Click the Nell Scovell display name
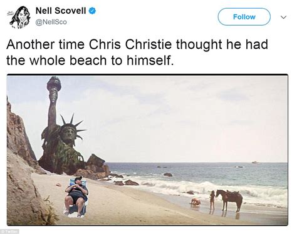Screen dimensions: 297x234 61,11
